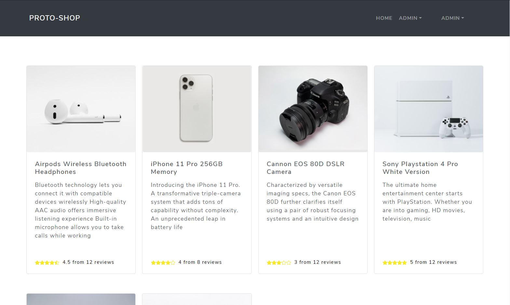Click a star icon under Sony Playstation 4

pos(394,262)
